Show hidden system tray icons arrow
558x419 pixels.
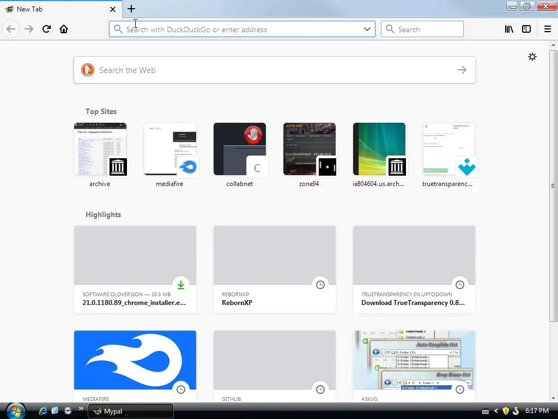click(496, 411)
